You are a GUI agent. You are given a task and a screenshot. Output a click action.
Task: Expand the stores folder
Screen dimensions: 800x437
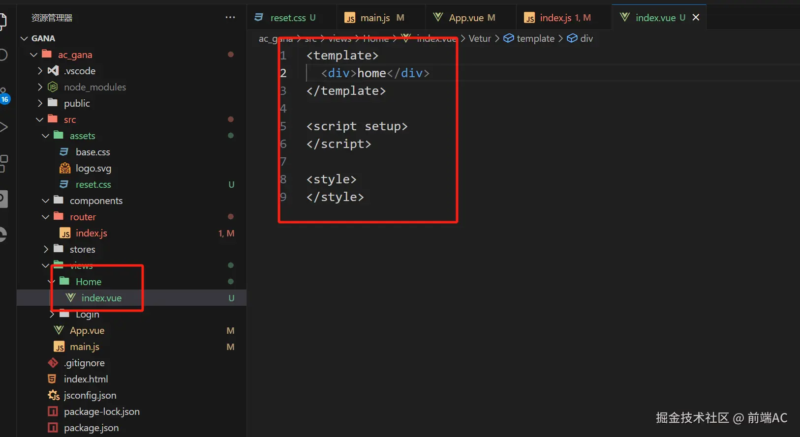tap(46, 249)
